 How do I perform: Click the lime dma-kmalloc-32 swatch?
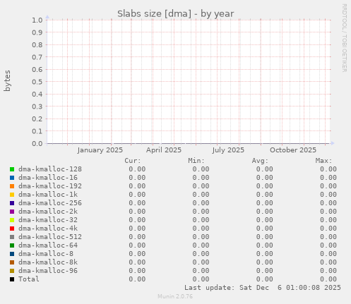coord(12,220)
